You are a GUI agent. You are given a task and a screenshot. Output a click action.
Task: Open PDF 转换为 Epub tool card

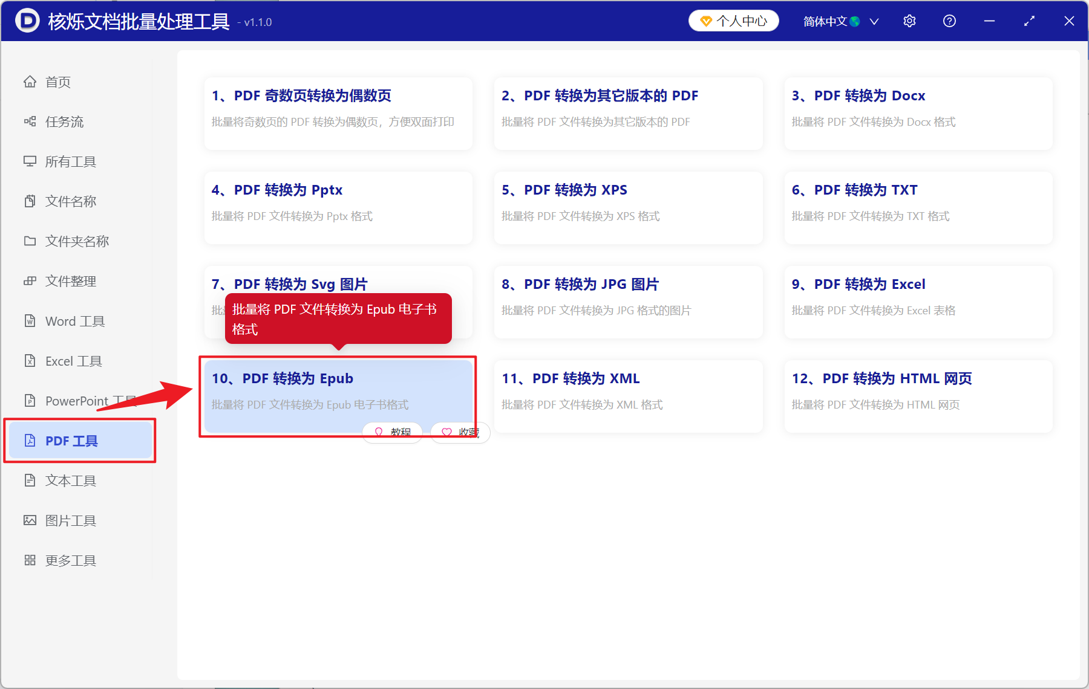point(338,396)
